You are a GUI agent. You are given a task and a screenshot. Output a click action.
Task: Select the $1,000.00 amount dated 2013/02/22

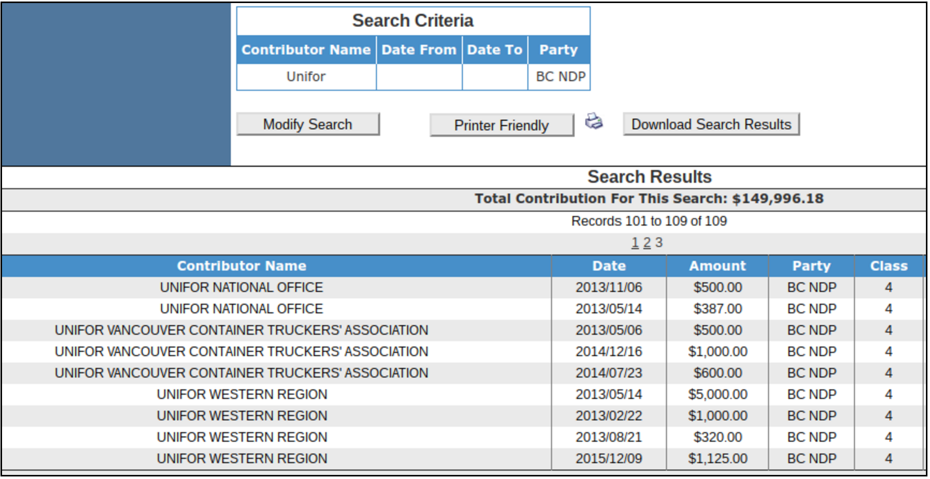[718, 416]
